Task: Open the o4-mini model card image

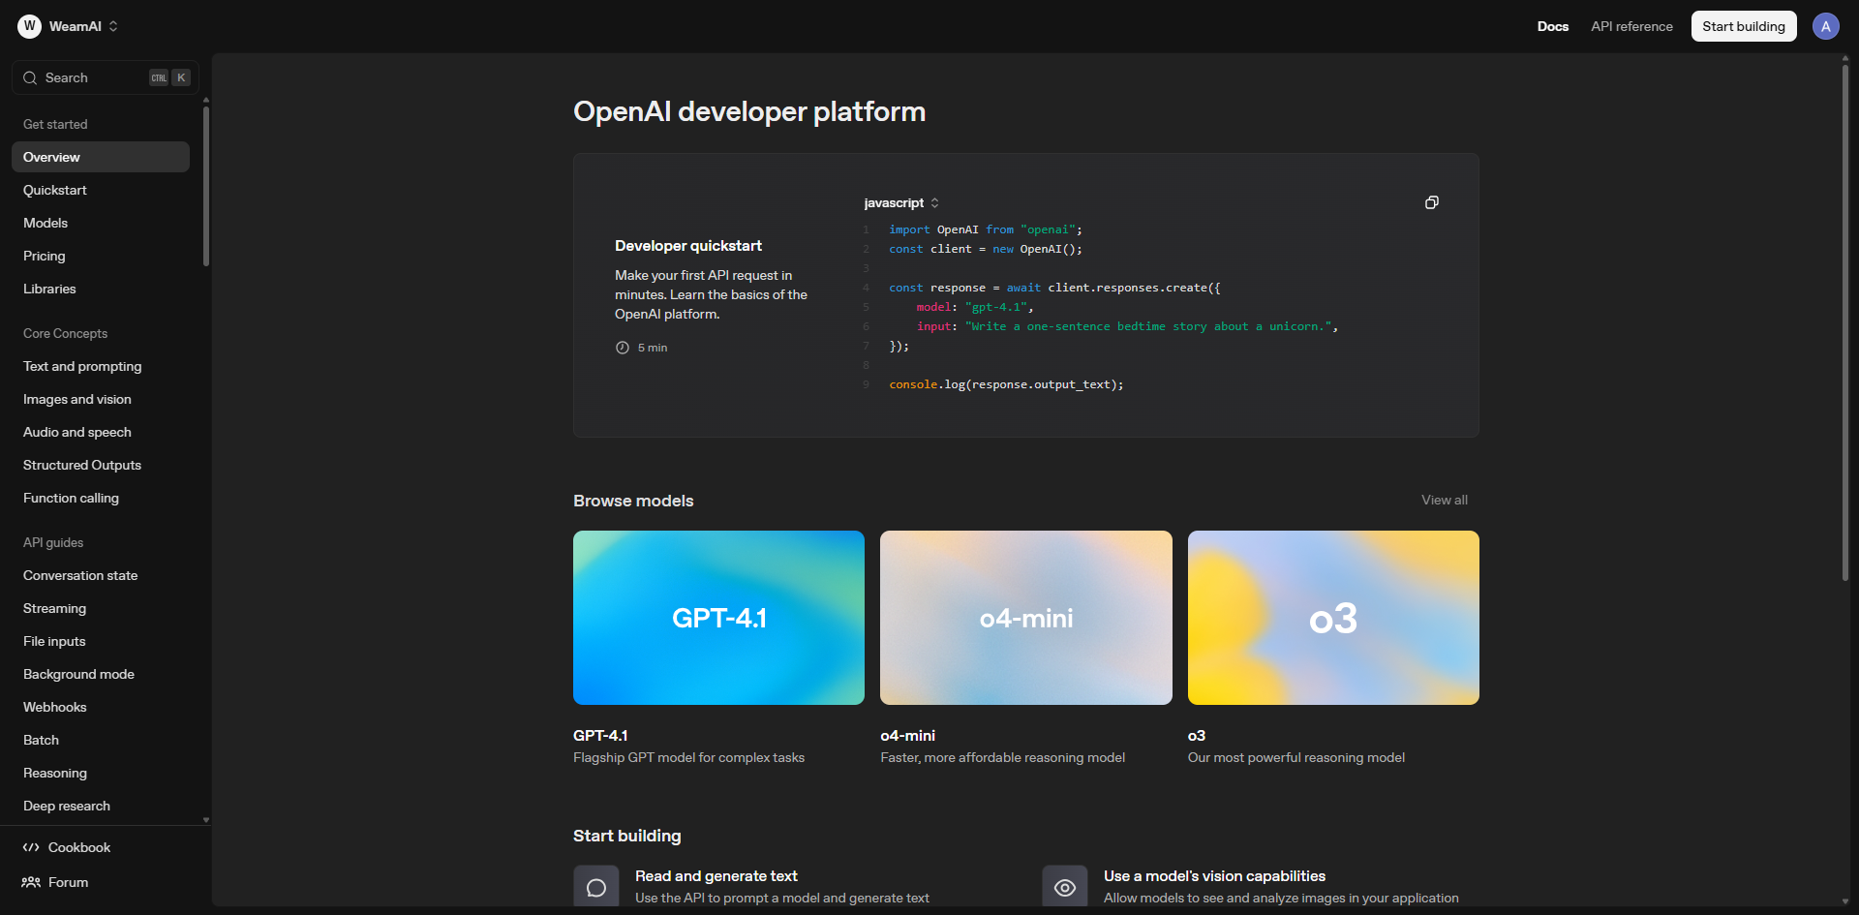Action: [1025, 618]
